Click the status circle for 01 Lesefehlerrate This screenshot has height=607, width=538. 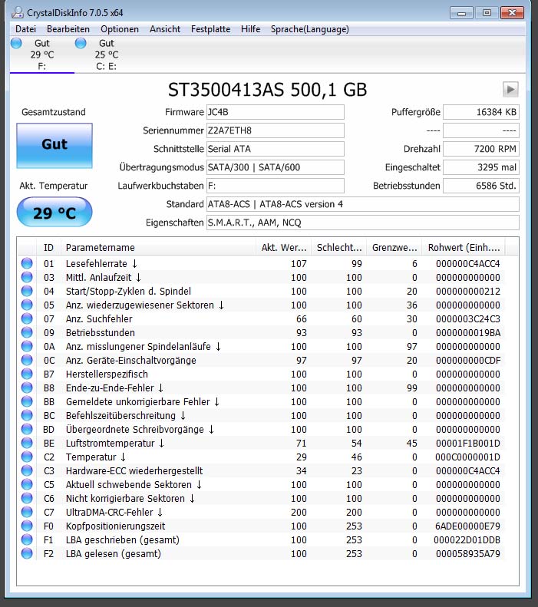(x=27, y=263)
